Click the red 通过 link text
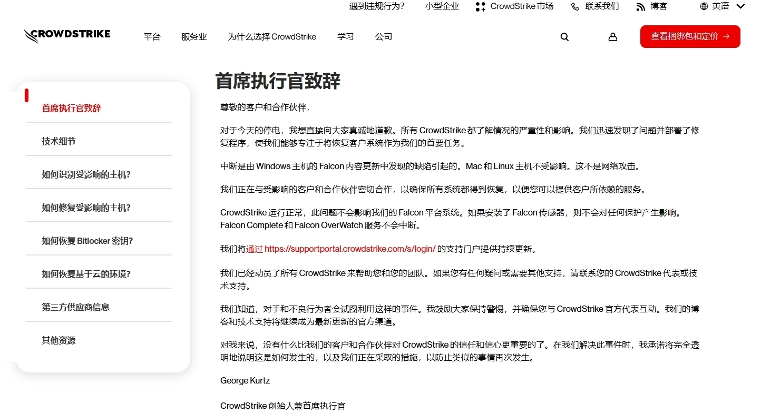Viewport: 761px width, 413px height. [x=255, y=249]
